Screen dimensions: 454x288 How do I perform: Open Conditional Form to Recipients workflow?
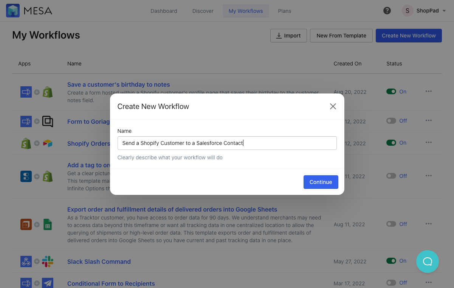111,283
